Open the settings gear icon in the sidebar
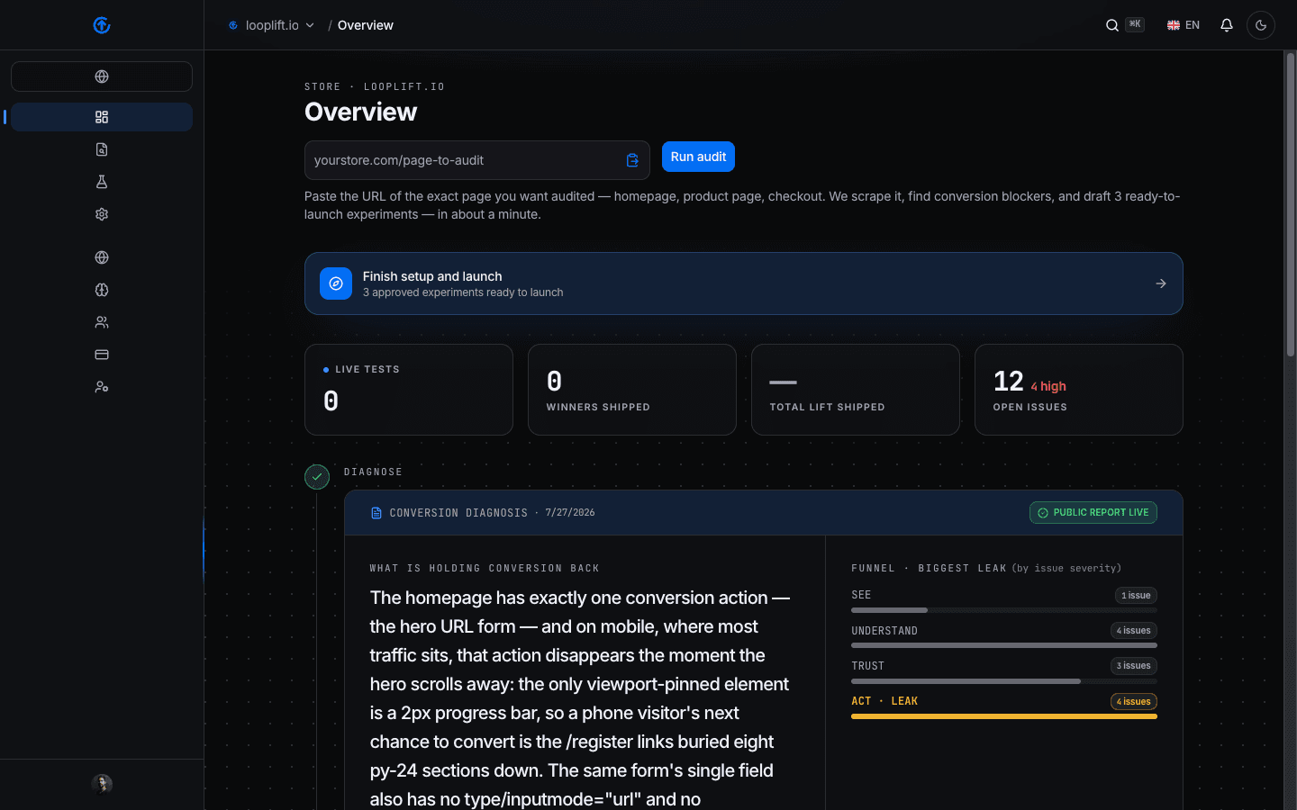1297x810 pixels. 102,214
